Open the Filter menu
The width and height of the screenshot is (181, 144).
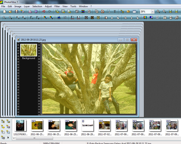(x=57, y=6)
